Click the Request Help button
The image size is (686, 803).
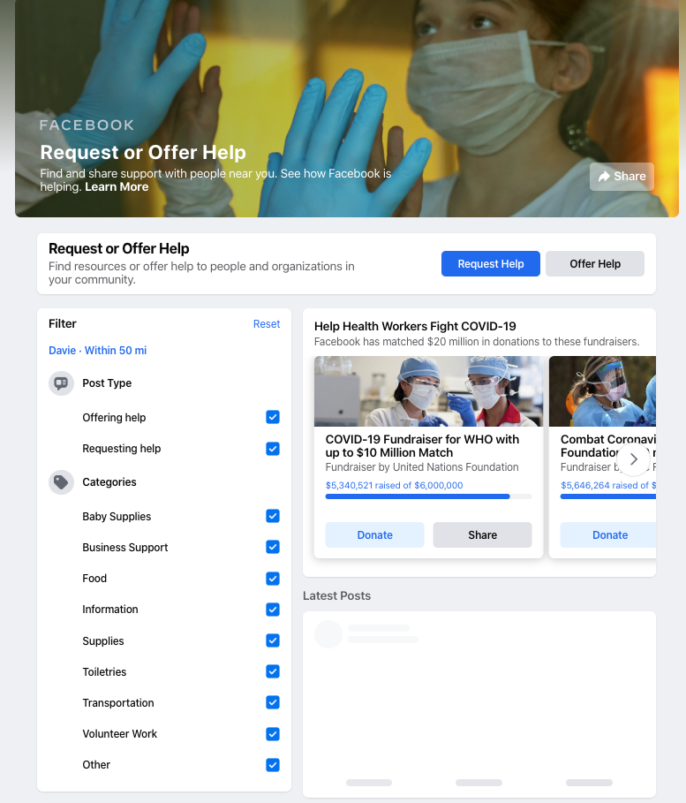(490, 264)
